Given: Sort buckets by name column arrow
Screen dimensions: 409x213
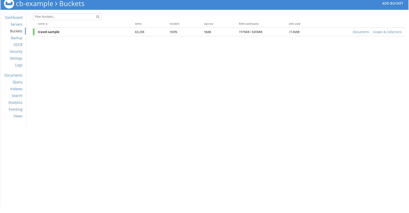Looking at the screenshot, I should point(47,24).
